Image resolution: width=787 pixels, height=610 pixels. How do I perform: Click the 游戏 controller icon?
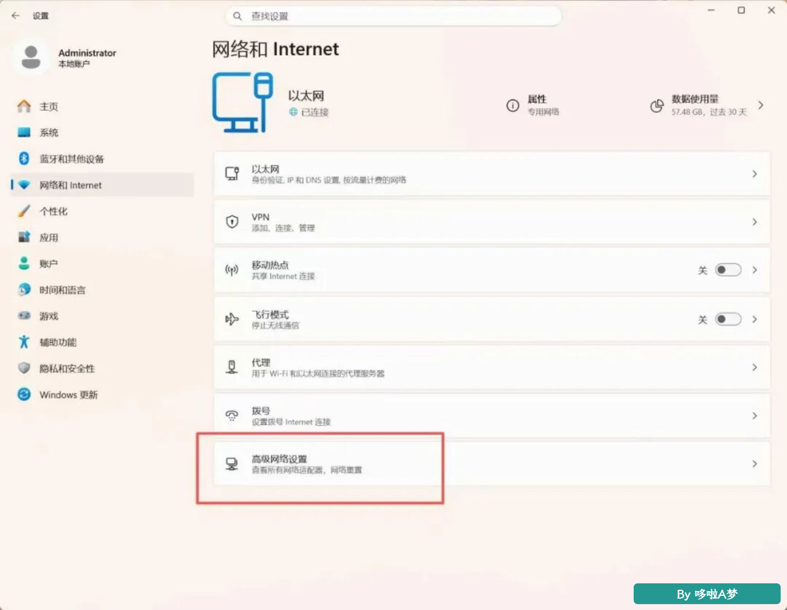pos(24,316)
